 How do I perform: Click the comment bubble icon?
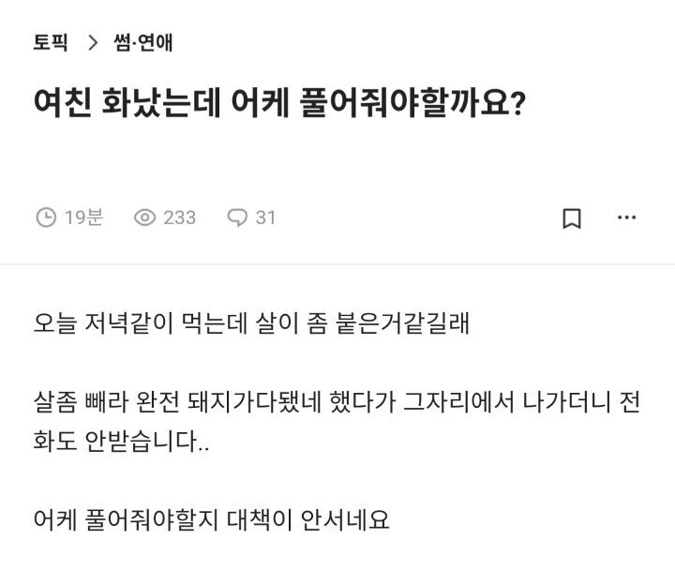pos(237,218)
